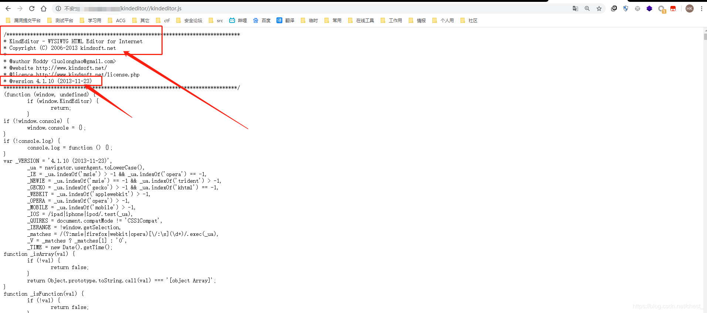
Task: Open 社区 bookmark folder
Action: coord(469,20)
